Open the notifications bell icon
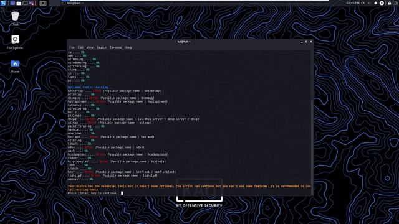The image size is (399, 224). click(x=375, y=3)
